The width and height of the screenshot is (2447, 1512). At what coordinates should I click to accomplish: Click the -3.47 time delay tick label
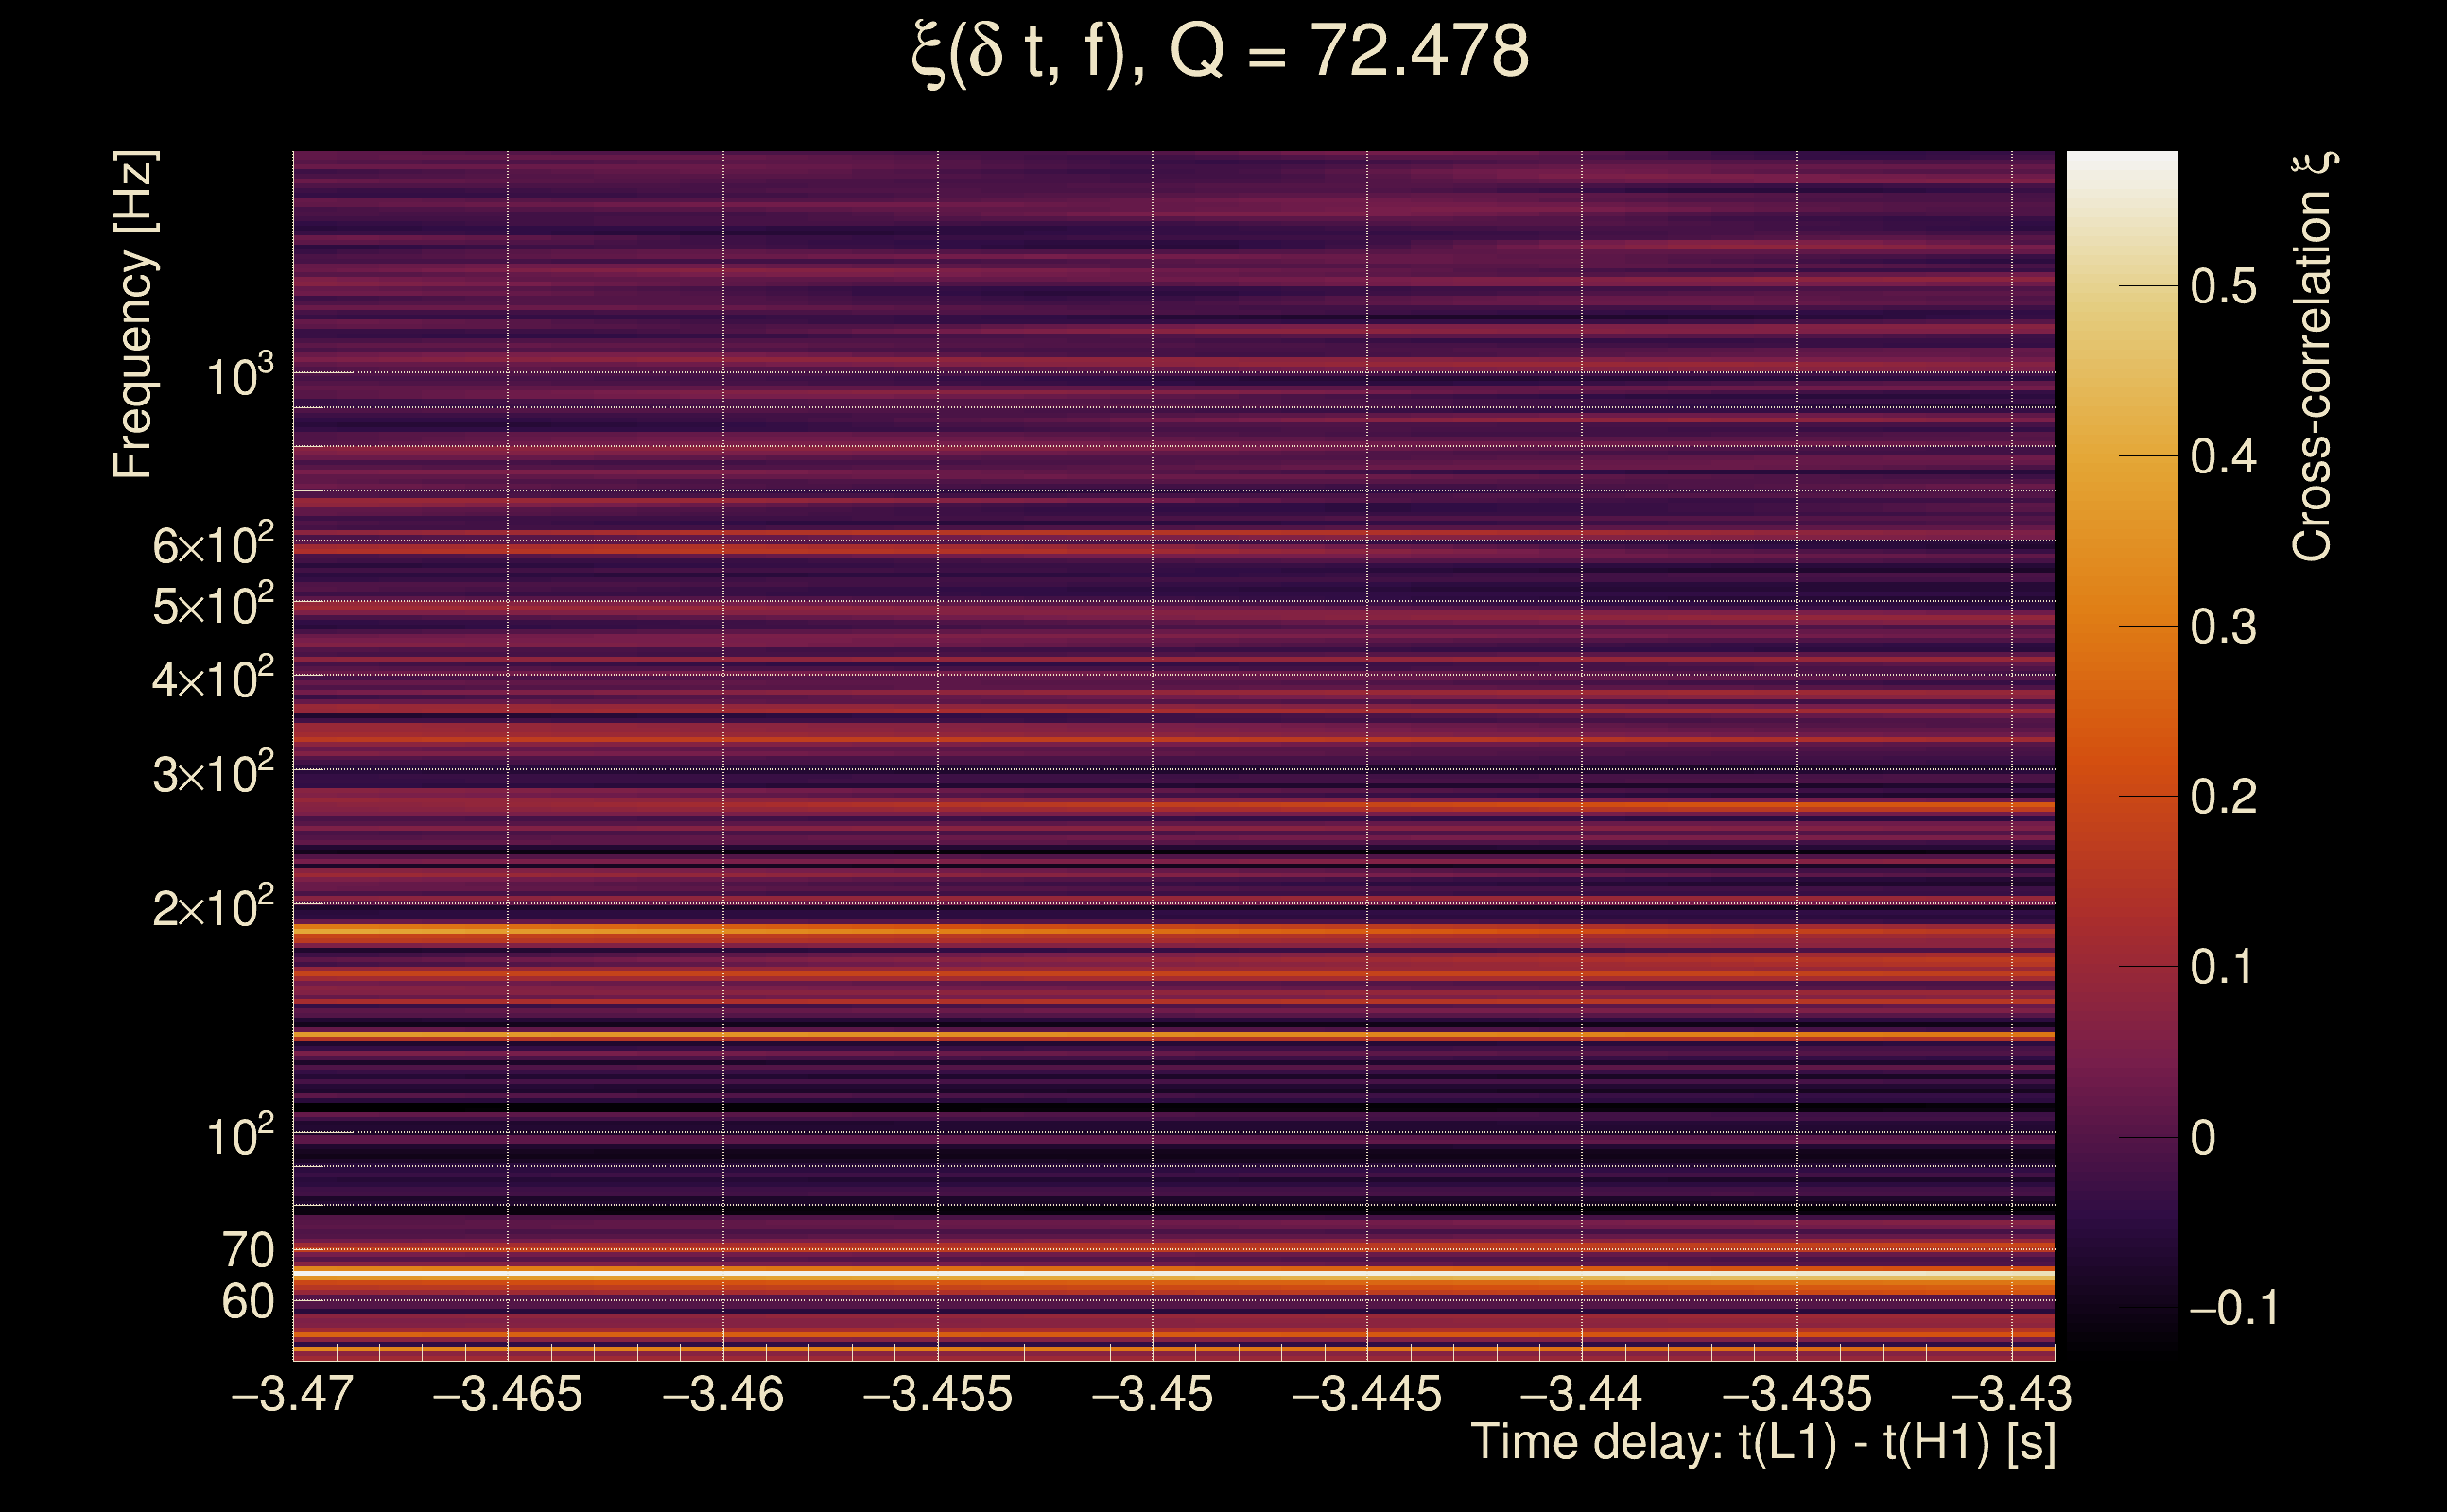point(292,1394)
